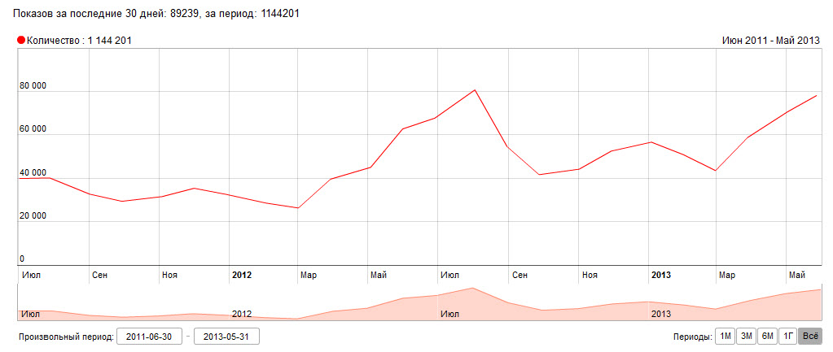The image size is (833, 352).
Task: Click the 80 000 y-axis label
Action: pyautogui.click(x=33, y=86)
